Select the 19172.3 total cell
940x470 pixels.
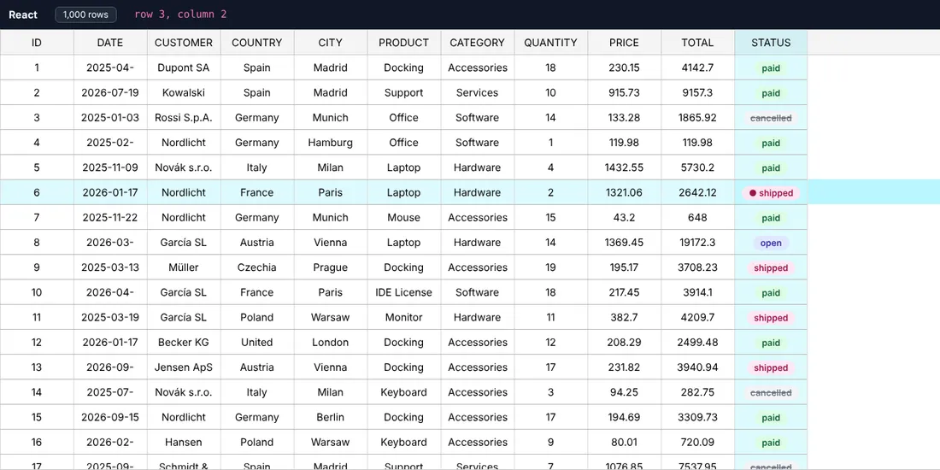pyautogui.click(x=698, y=243)
